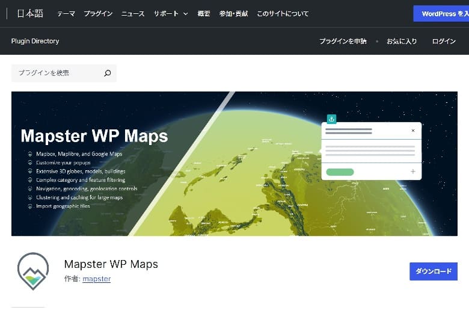Click the Mapster WP Maps plugin logo
Screen dimensions: 469x313
[33, 271]
